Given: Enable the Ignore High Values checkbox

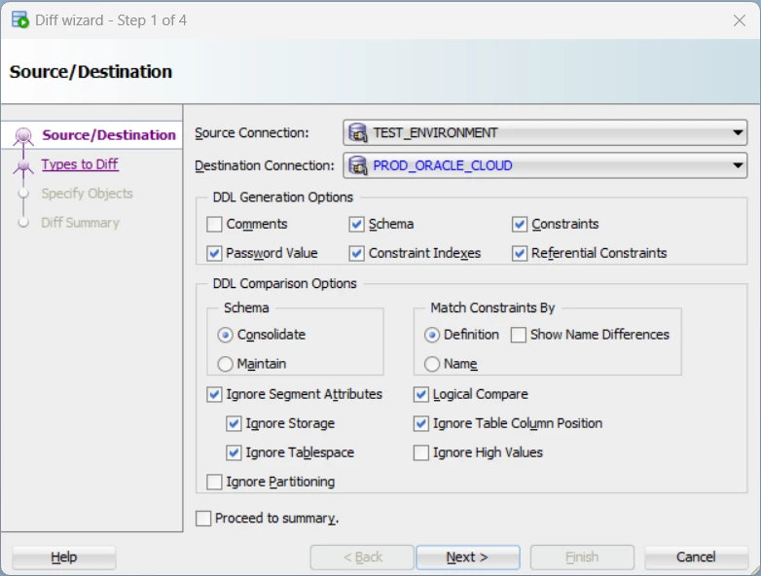Looking at the screenshot, I should point(420,452).
